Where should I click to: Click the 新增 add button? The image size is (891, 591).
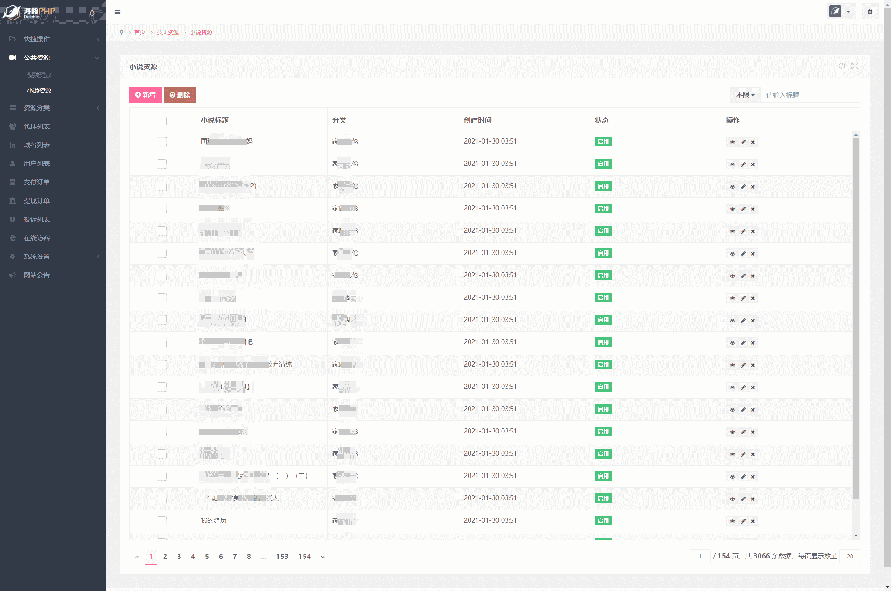point(145,95)
